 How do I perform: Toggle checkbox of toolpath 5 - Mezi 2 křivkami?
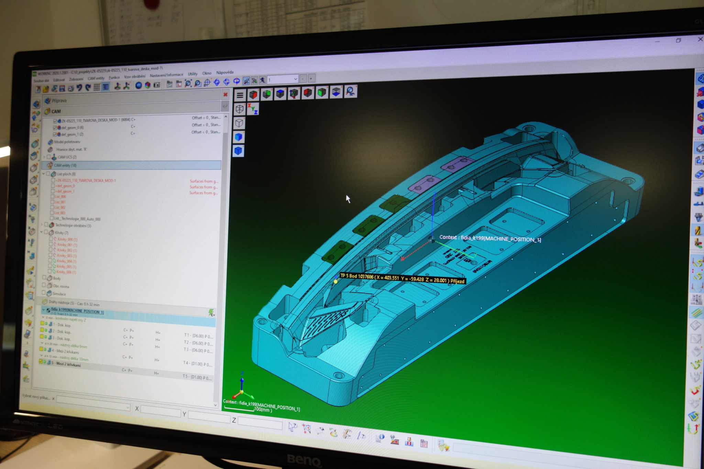tap(41, 361)
